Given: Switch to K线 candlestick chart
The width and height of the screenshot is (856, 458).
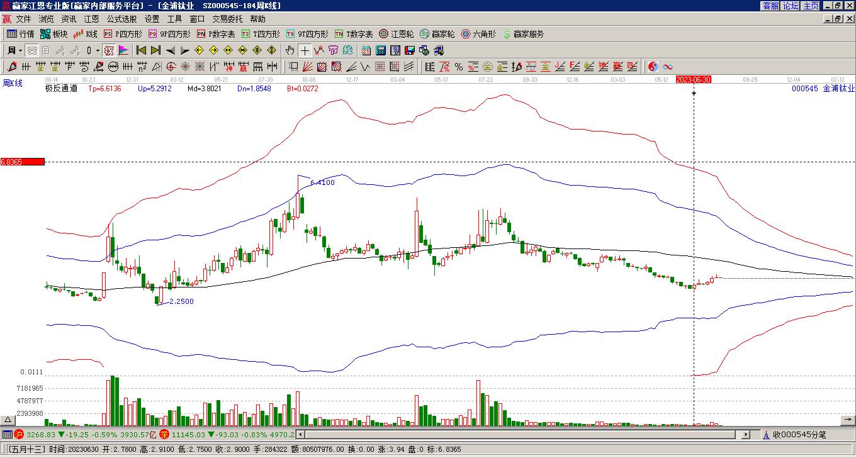Looking at the screenshot, I should [x=85, y=34].
